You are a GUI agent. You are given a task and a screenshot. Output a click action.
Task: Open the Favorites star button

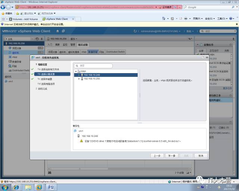point(7,13)
